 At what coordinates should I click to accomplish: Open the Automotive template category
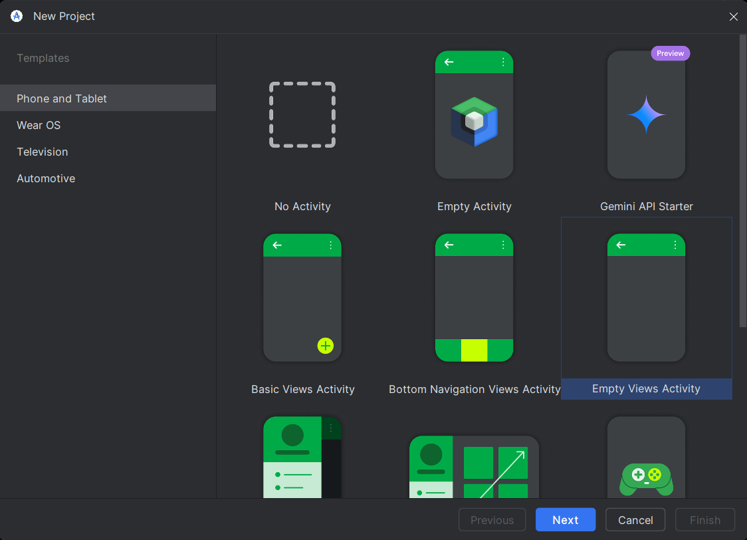pyautogui.click(x=45, y=178)
